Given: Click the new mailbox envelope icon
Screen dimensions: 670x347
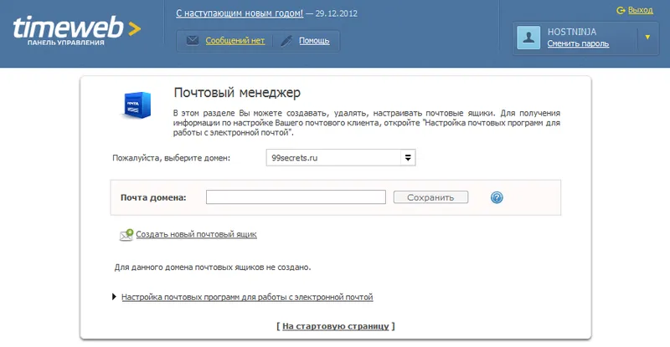Looking at the screenshot, I should pos(126,235).
